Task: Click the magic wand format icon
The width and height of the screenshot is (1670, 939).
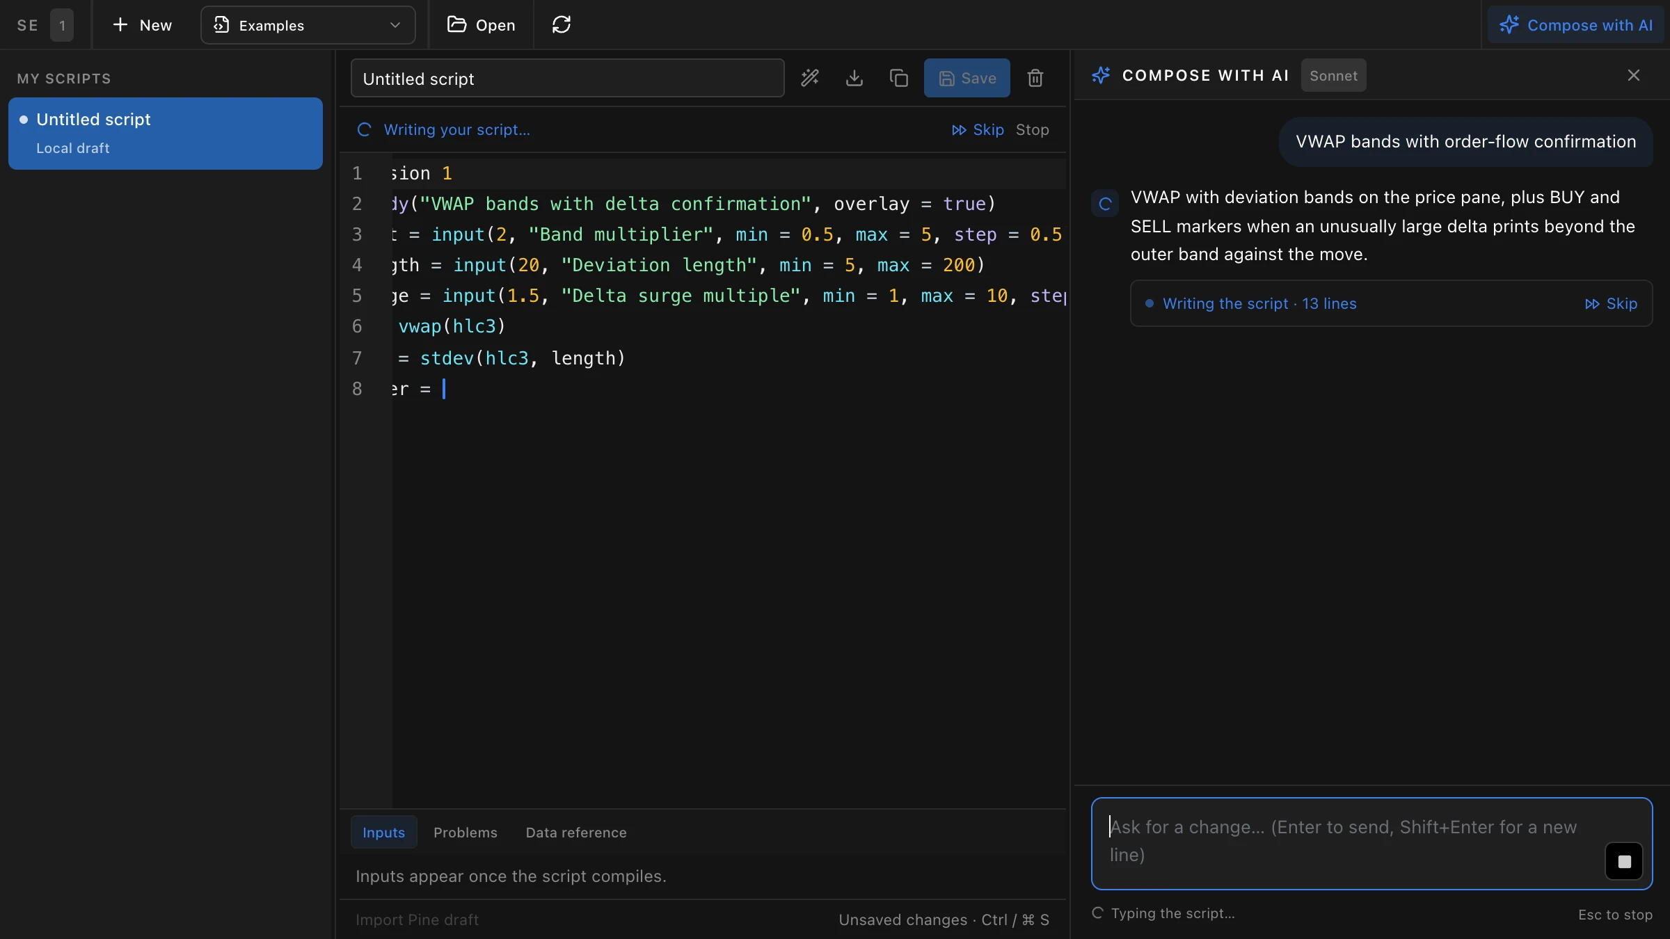Action: click(810, 78)
